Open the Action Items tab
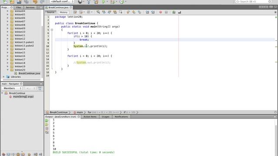 (90, 117)
